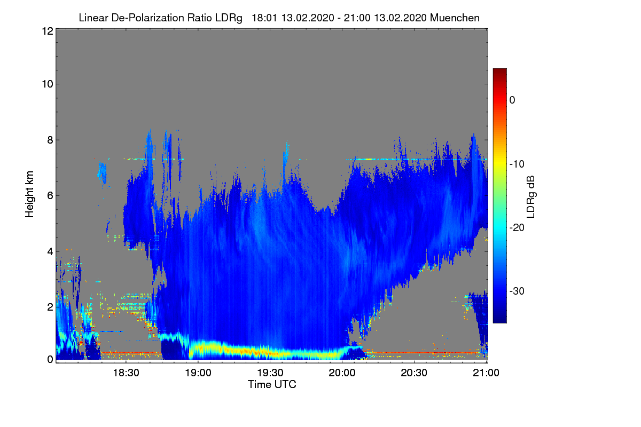The width and height of the screenshot is (641, 427).
Task: Click the 18:30 time tick label
Action: click(126, 373)
